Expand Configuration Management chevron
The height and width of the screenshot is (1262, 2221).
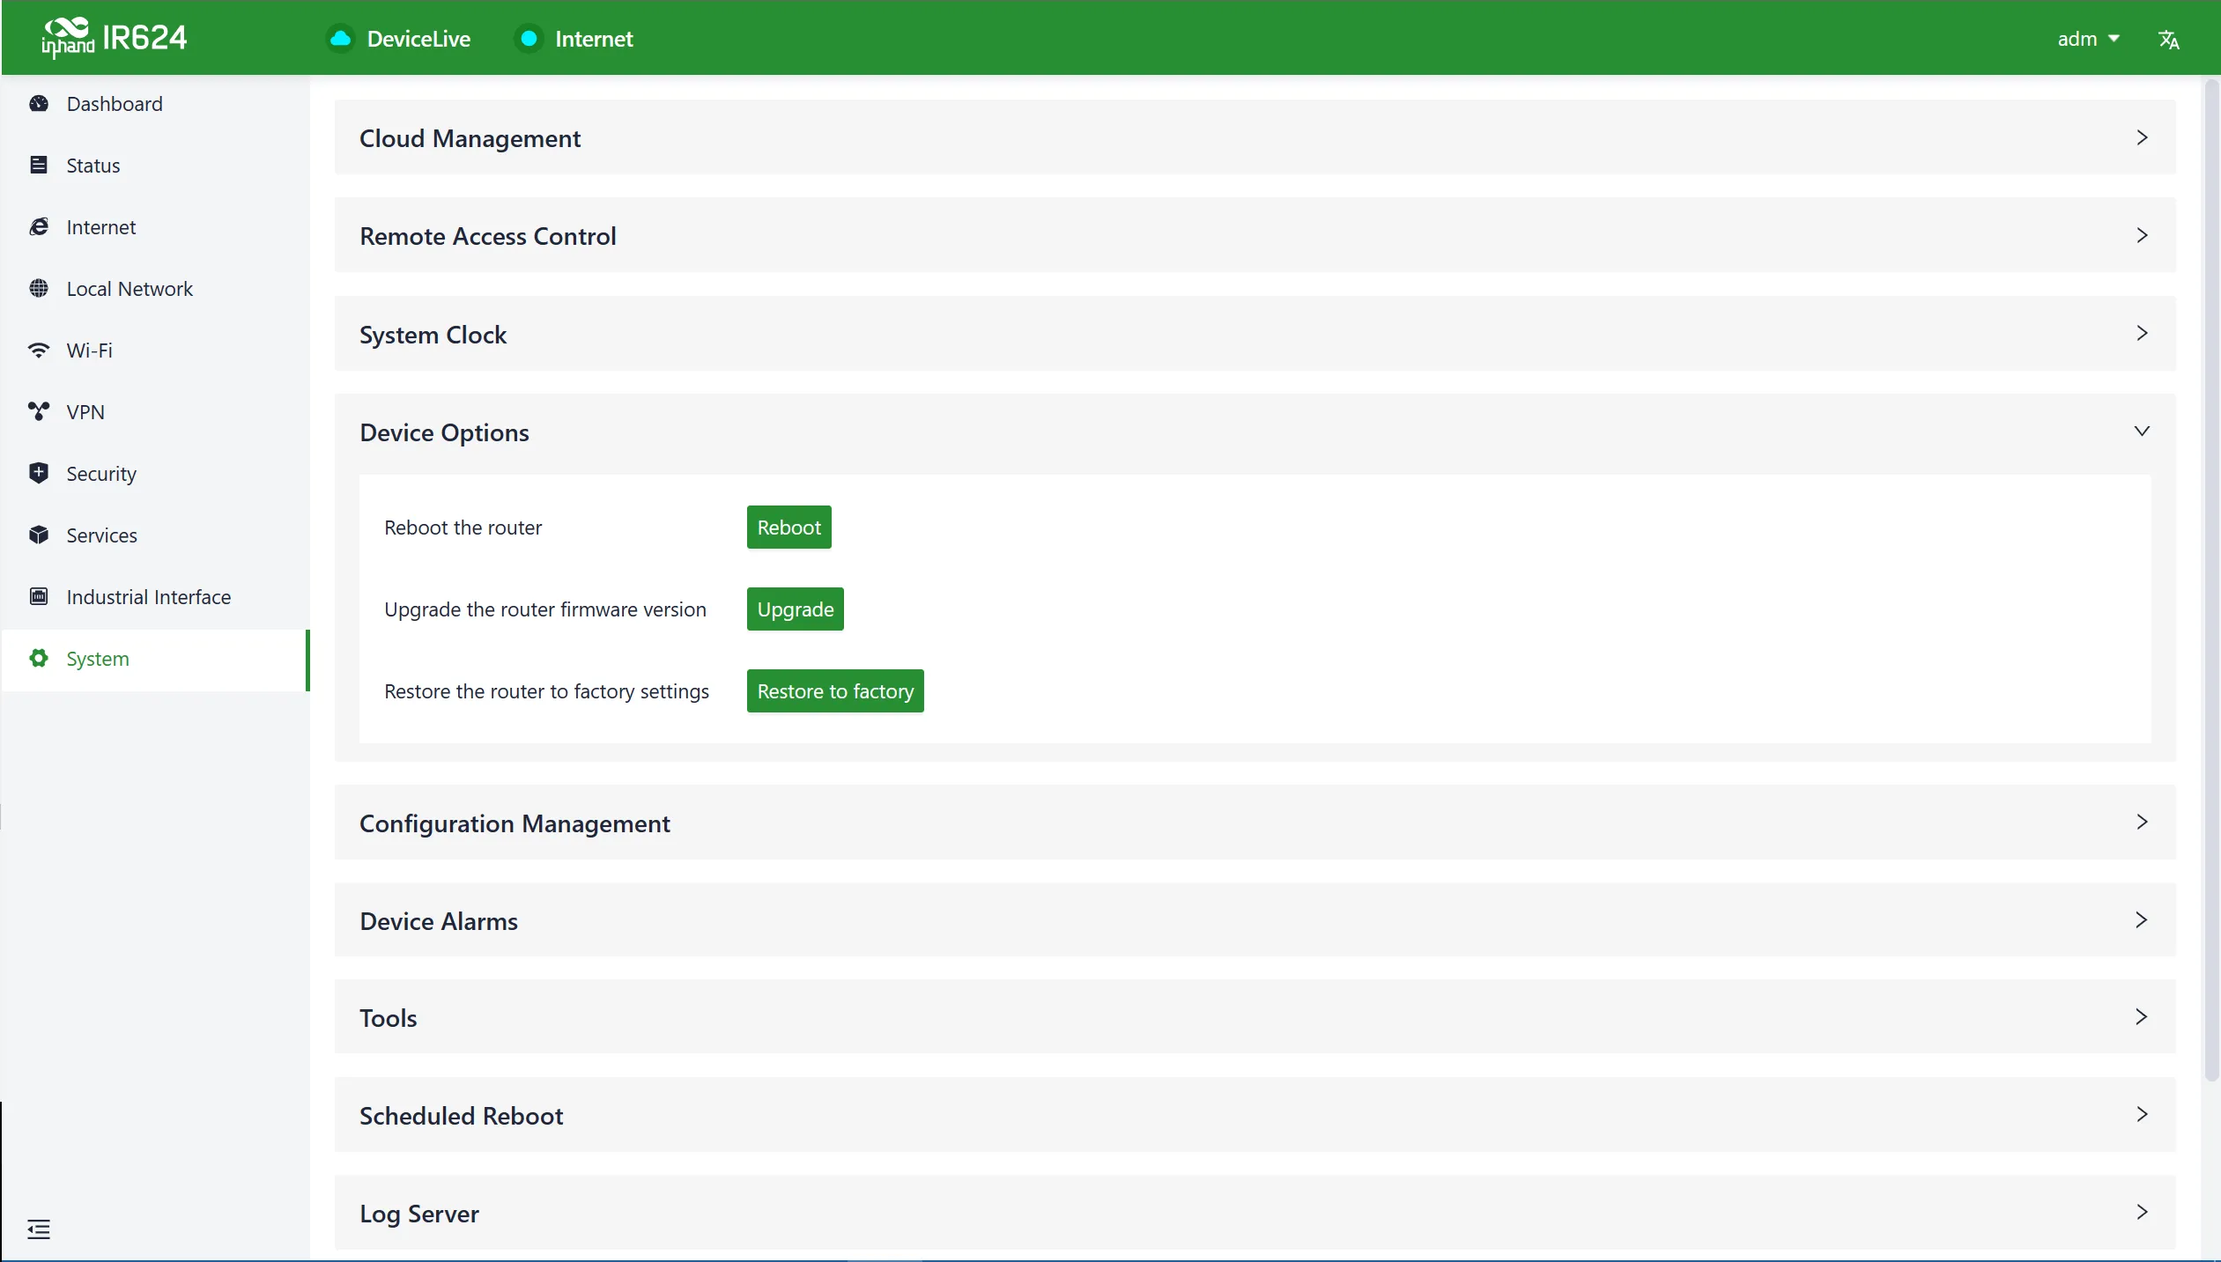(2142, 822)
